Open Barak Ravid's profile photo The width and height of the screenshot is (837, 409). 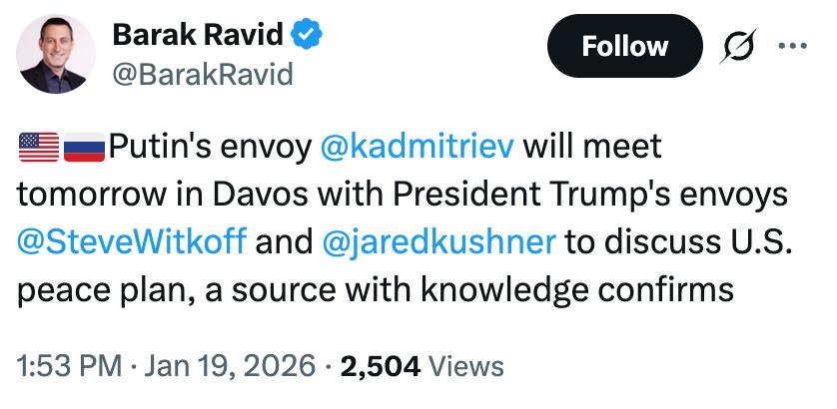point(55,56)
